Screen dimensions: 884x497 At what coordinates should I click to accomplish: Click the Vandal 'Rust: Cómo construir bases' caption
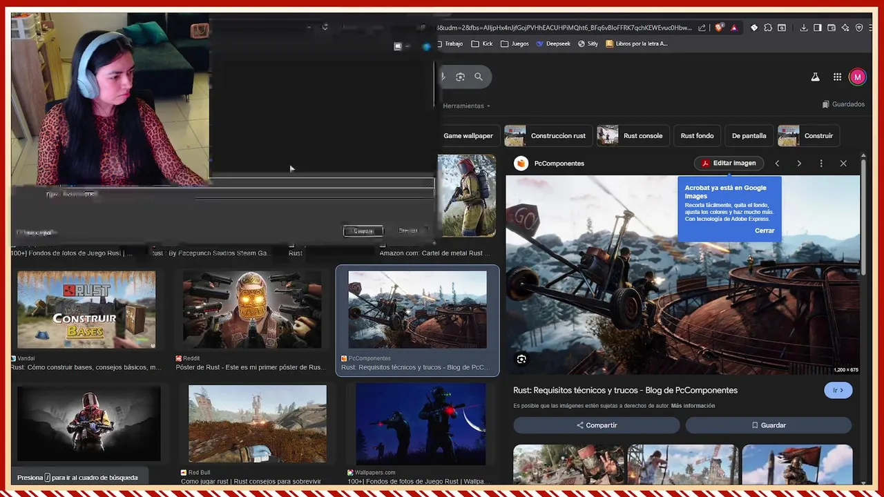click(x=86, y=367)
